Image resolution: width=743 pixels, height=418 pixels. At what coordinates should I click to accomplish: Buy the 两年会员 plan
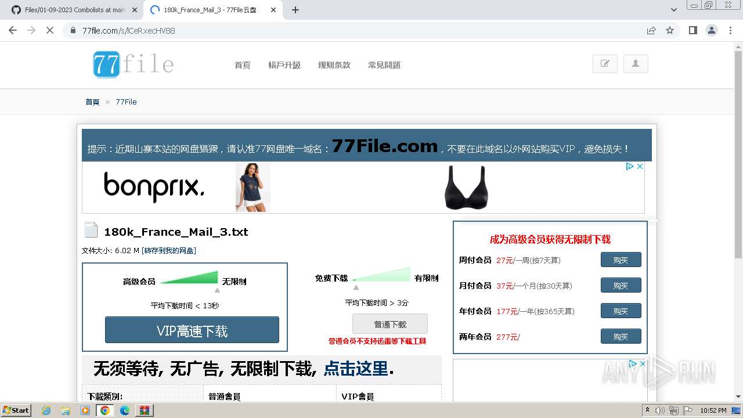click(621, 336)
